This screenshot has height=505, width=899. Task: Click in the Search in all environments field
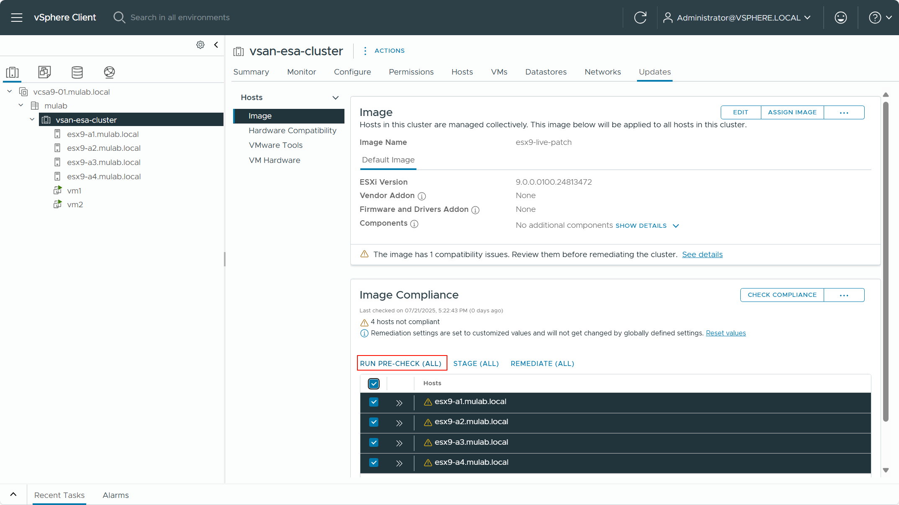(180, 18)
